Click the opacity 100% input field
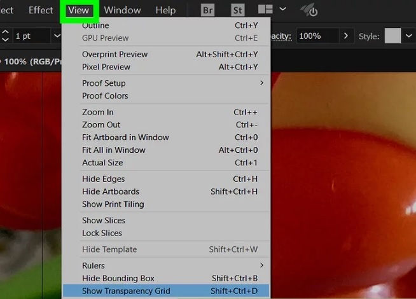Screen dimensions: 416x299 [317, 36]
